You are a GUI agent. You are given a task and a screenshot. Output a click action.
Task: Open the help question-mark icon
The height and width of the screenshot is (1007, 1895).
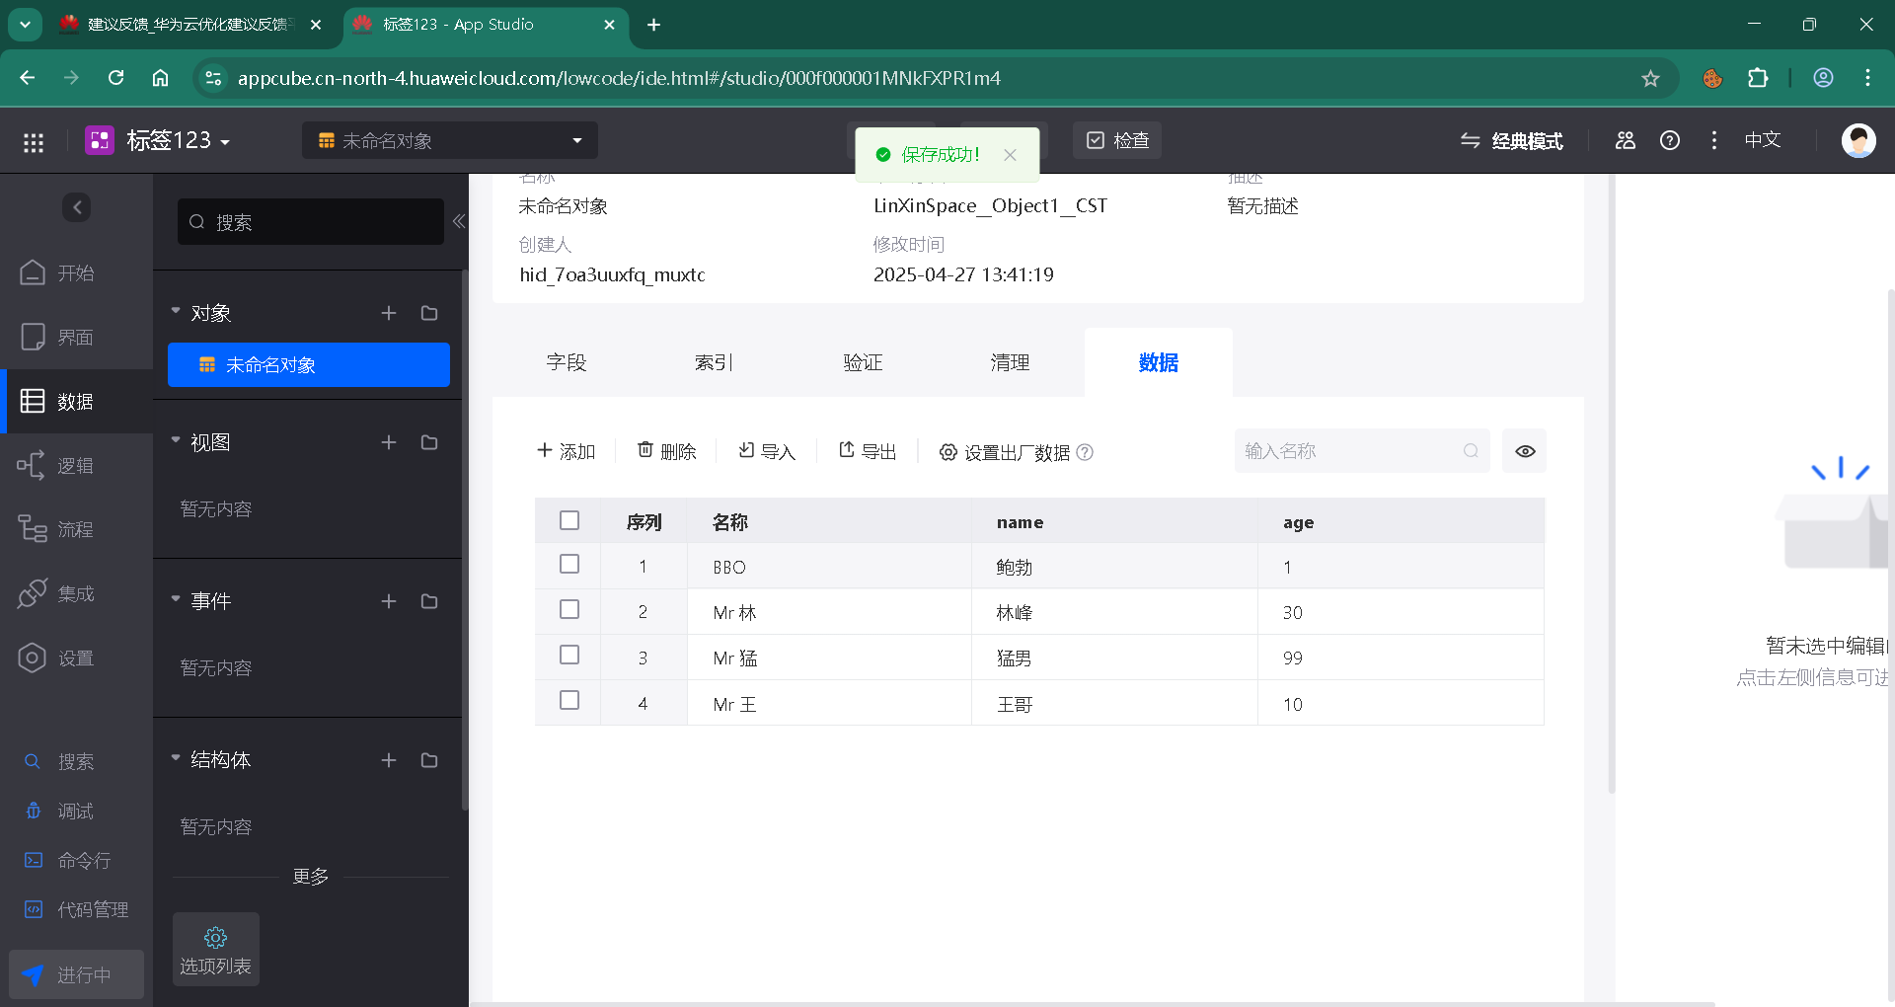tap(1670, 140)
